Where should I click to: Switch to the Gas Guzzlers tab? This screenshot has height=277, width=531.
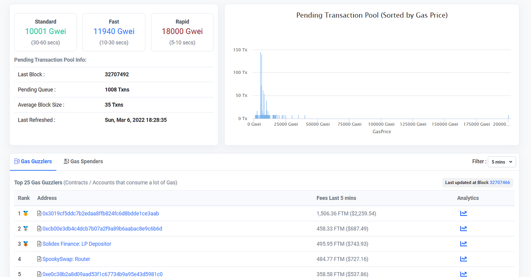[x=33, y=162]
